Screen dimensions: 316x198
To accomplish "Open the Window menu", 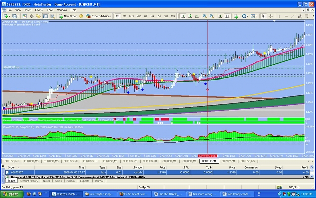I will (x=62, y=10).
